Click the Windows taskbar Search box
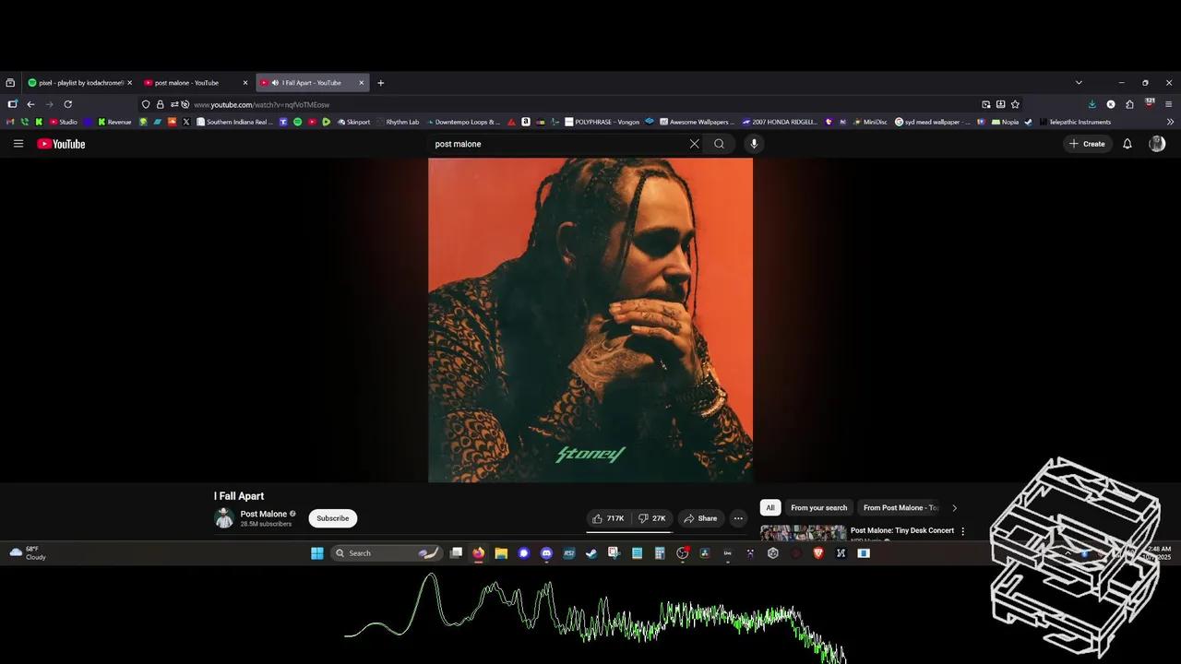This screenshot has width=1181, height=664. click(386, 553)
